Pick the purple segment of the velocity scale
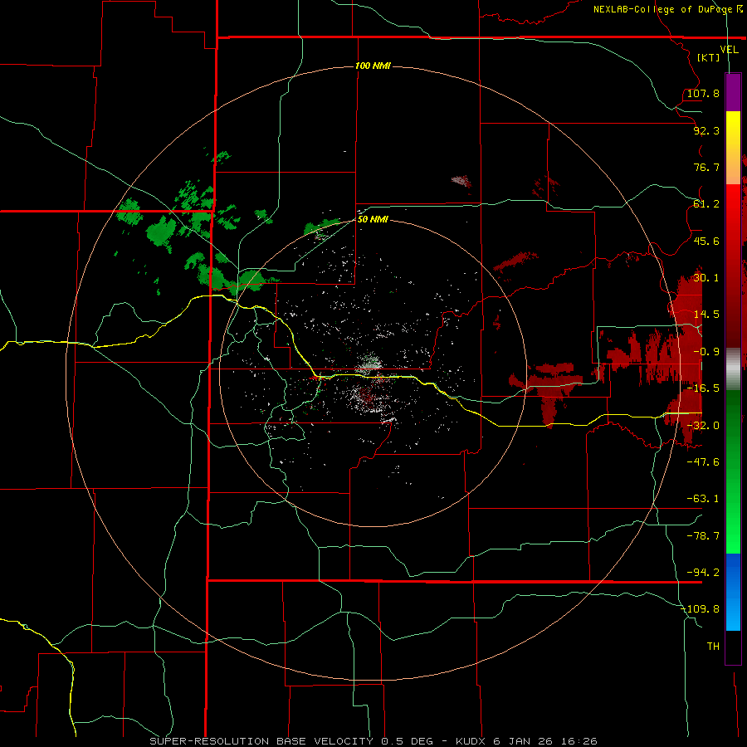The width and height of the screenshot is (747, 747). [733, 92]
